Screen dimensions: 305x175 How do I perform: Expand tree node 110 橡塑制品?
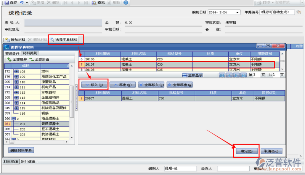[x=16, y=82]
